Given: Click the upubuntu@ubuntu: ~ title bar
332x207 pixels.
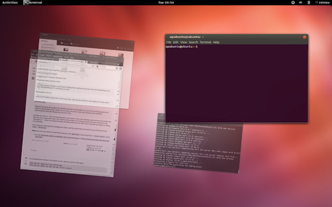Looking at the screenshot, I should (237, 37).
